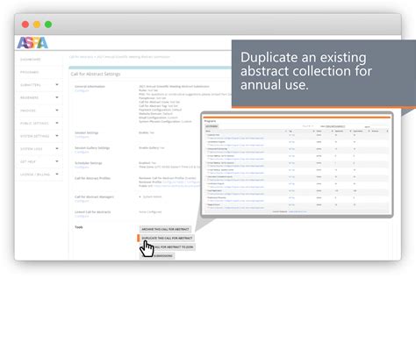Expand the Get Help dropdown arrow
The height and width of the screenshot is (343, 416).
(57, 161)
